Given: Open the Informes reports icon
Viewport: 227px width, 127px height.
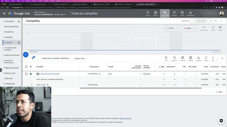Looking at the screenshot, I should (155, 13).
